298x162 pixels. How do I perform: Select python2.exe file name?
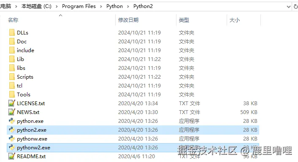(x=32, y=130)
